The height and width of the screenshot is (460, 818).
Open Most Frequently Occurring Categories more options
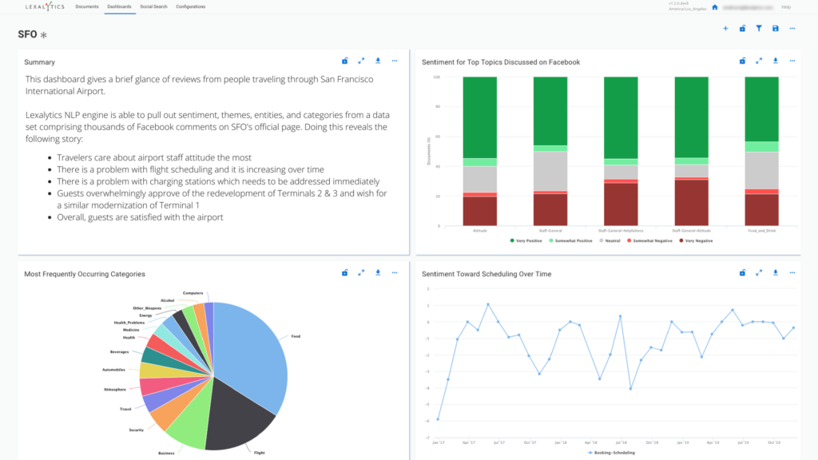click(395, 273)
